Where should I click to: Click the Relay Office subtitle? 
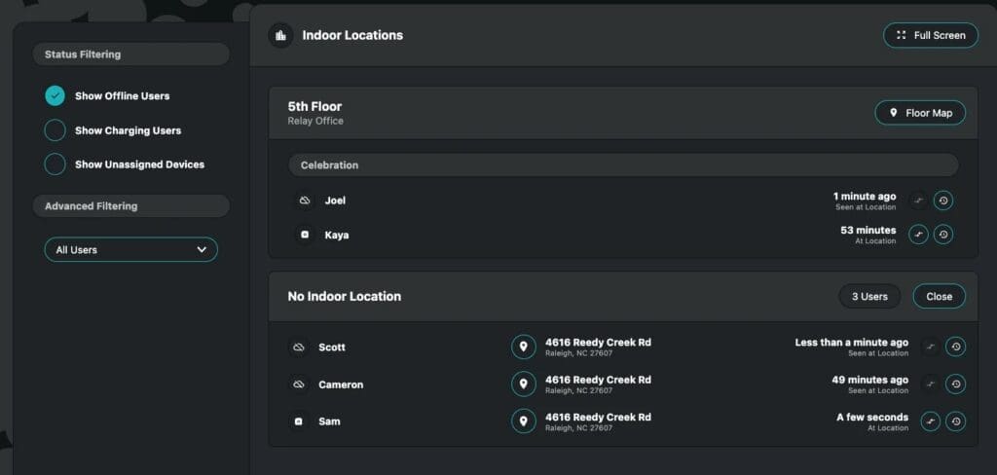[x=315, y=121]
